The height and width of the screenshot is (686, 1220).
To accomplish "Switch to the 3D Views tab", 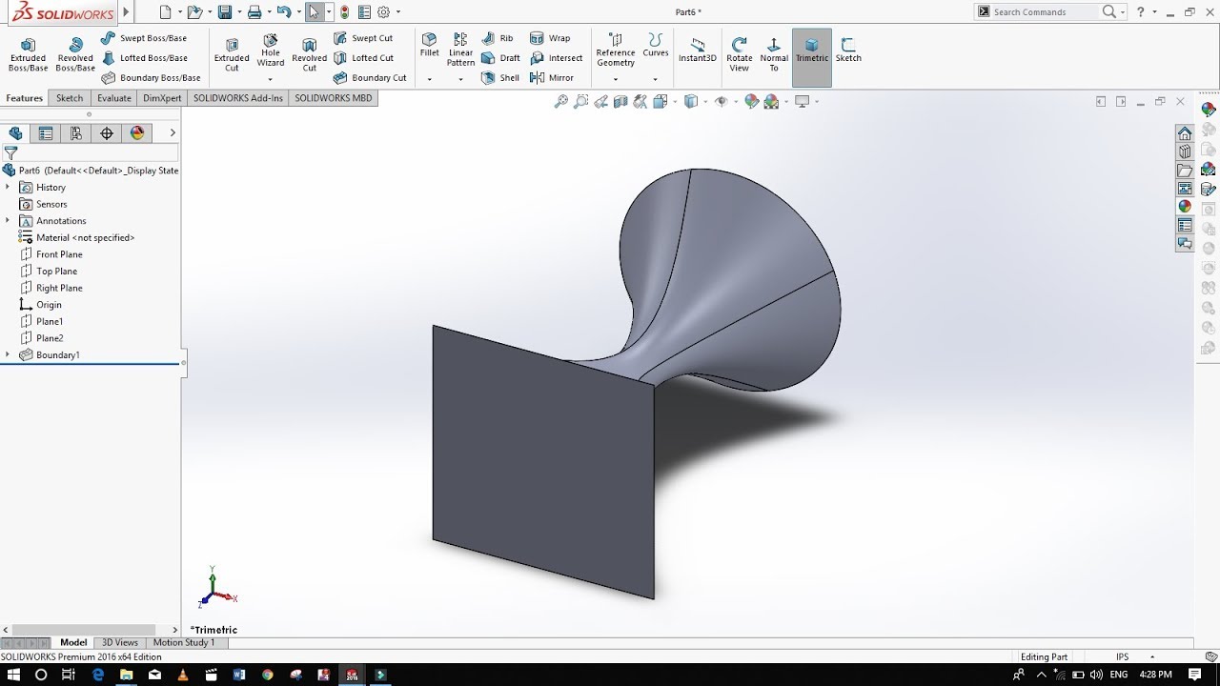I will pos(120,643).
